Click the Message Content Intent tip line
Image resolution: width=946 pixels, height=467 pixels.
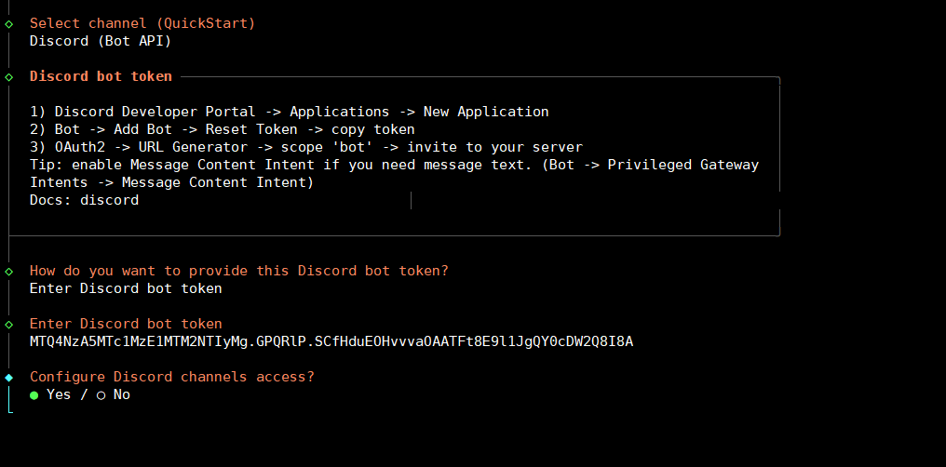[x=394, y=165]
